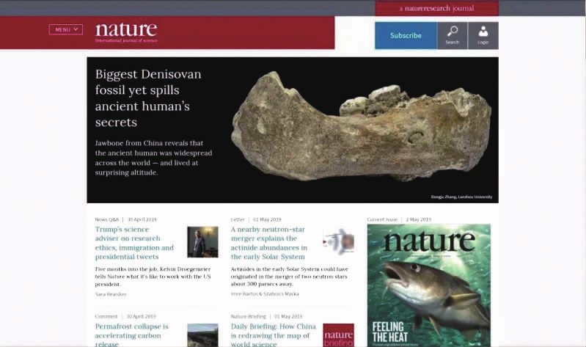The height and width of the screenshot is (347, 586).
Task: Click the '2 May 2019' issue date
Action: [419, 219]
